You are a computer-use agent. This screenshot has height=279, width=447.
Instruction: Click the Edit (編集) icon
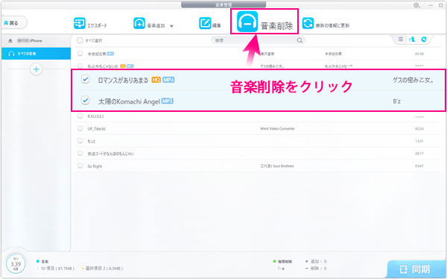click(x=205, y=23)
